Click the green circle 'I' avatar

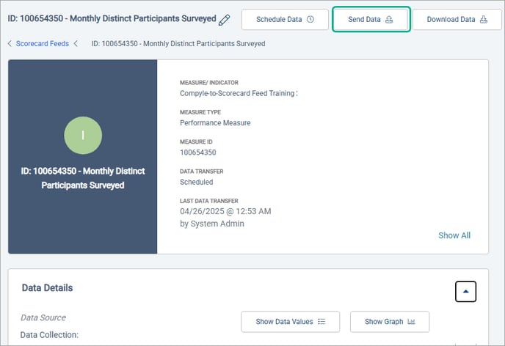click(83, 135)
